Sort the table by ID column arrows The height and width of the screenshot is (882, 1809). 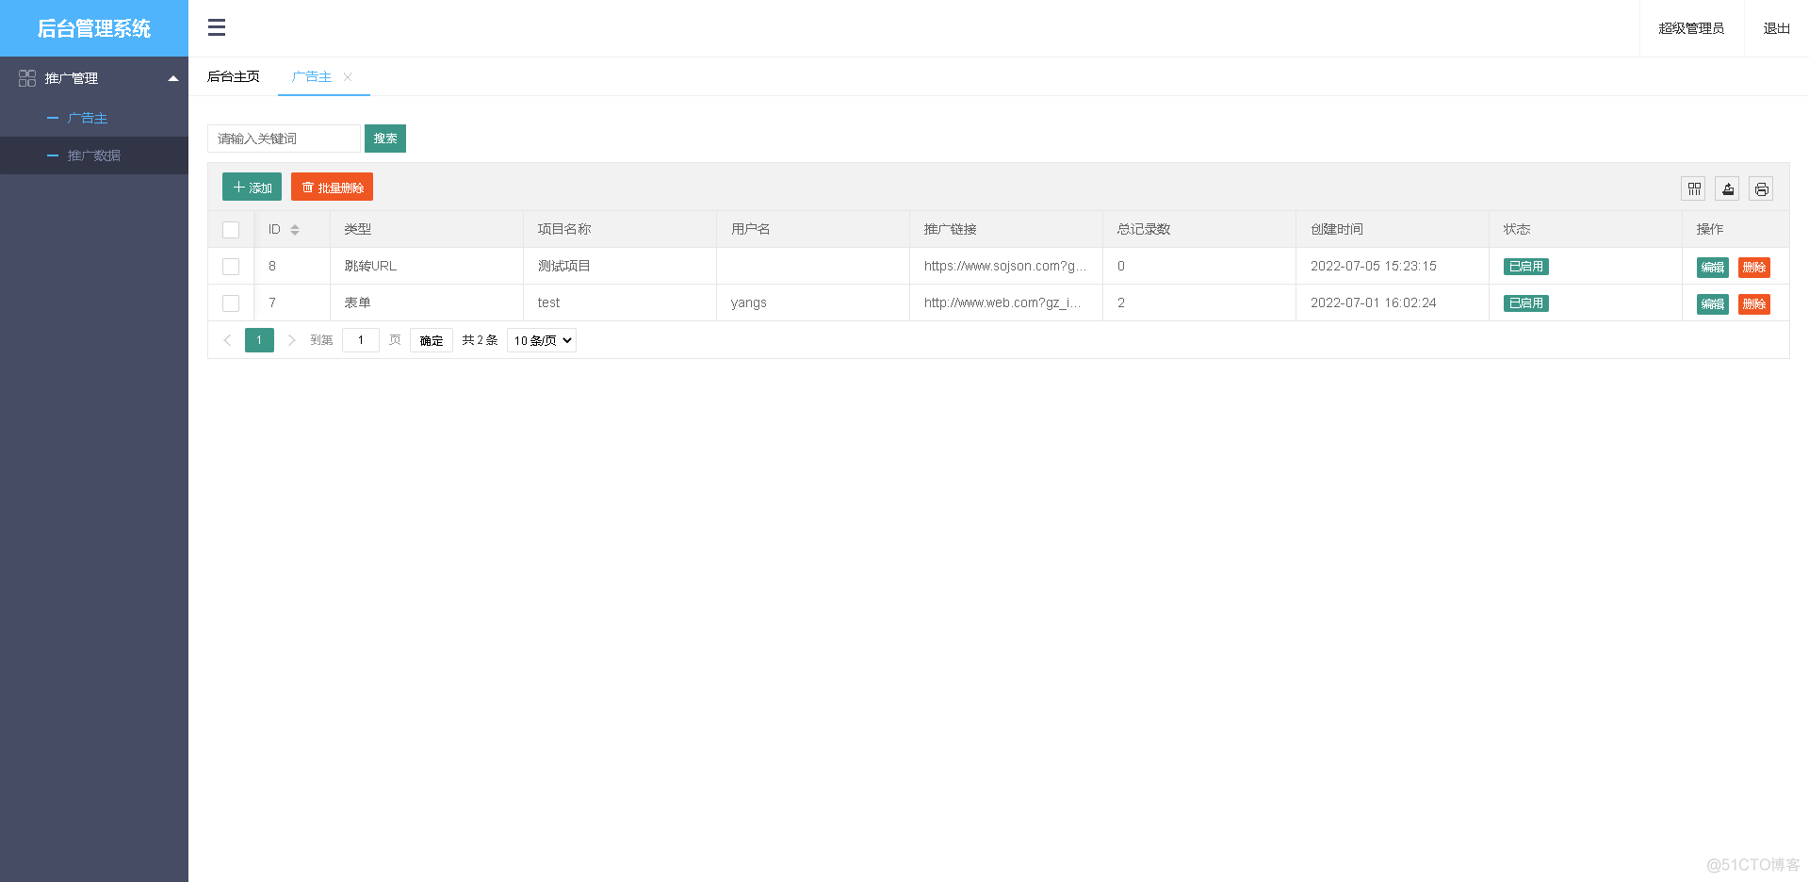(x=295, y=230)
